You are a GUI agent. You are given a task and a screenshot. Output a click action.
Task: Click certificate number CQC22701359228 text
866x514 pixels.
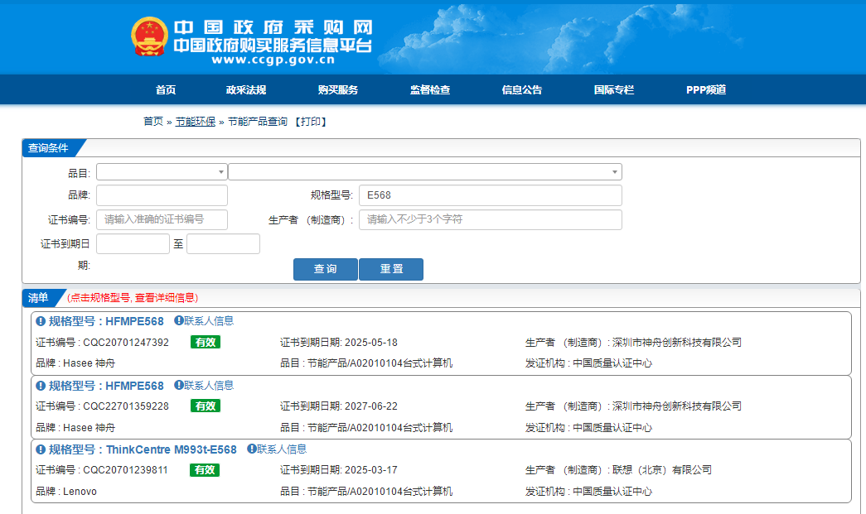(x=126, y=406)
